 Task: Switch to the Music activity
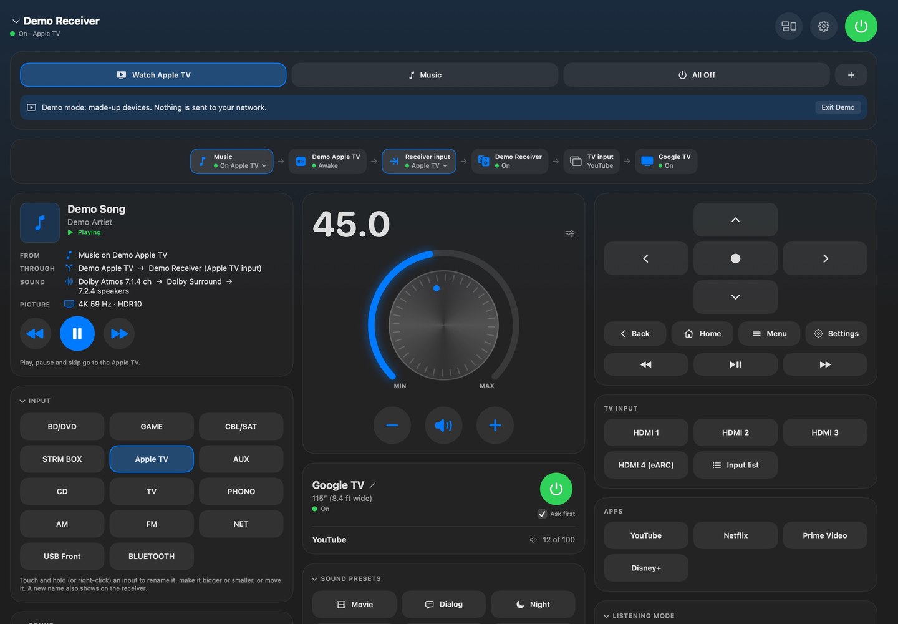click(425, 75)
